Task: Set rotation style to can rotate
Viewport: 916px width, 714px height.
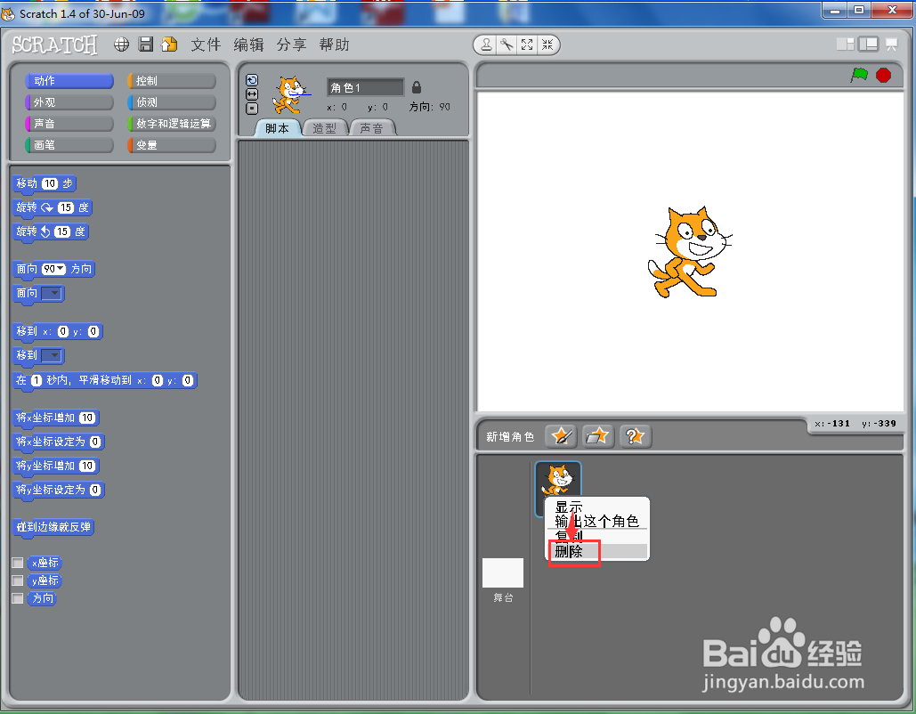Action: pos(252,80)
